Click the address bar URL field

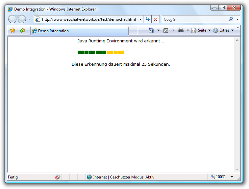(x=89, y=19)
